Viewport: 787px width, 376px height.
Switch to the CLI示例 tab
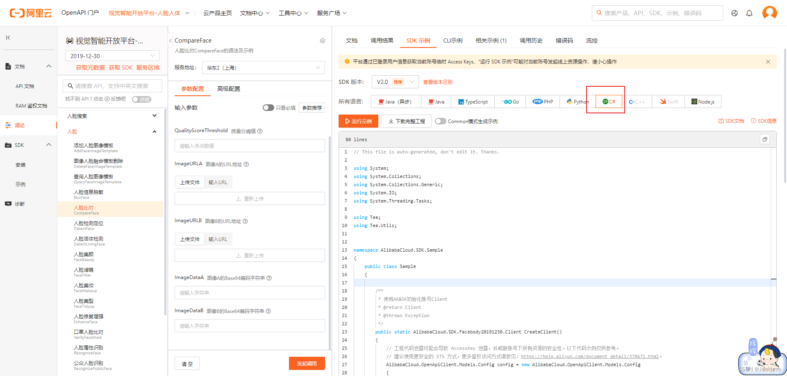pos(453,41)
